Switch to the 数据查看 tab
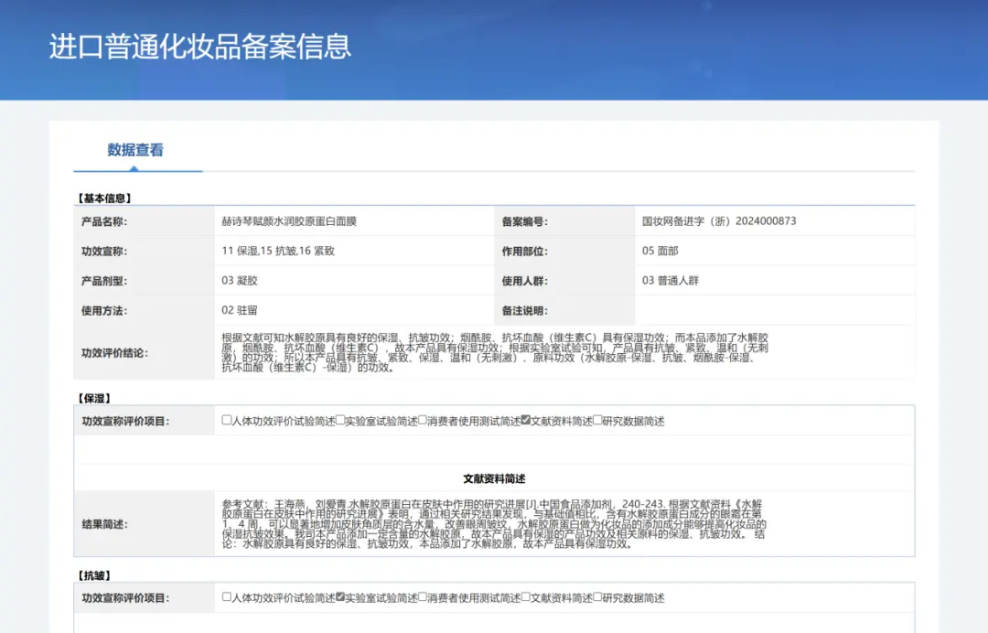The height and width of the screenshot is (633, 988). pos(137,151)
